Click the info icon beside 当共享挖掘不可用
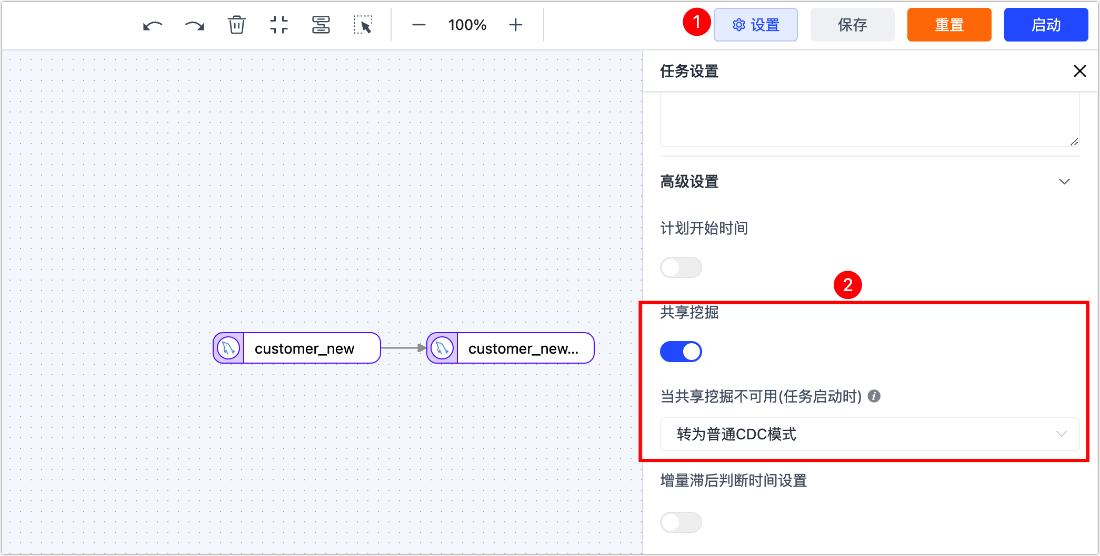 (874, 396)
